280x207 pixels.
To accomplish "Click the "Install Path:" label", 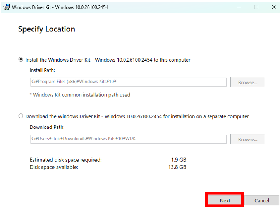I will tap(43, 70).
